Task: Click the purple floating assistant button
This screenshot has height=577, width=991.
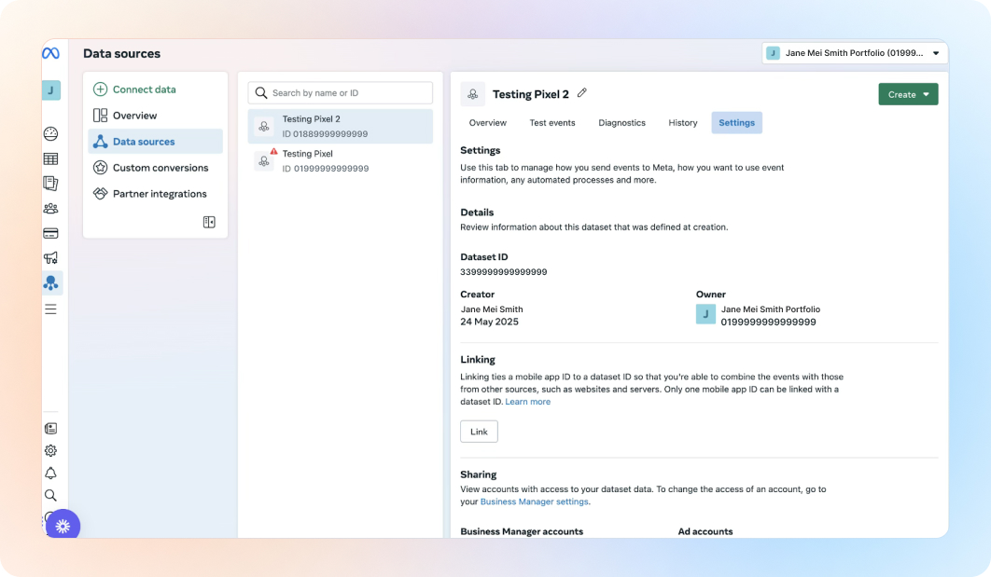Action: pyautogui.click(x=63, y=526)
